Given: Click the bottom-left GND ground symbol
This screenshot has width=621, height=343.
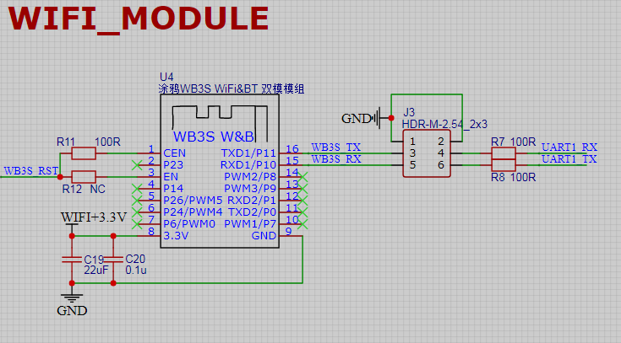Looking at the screenshot, I should (x=72, y=304).
